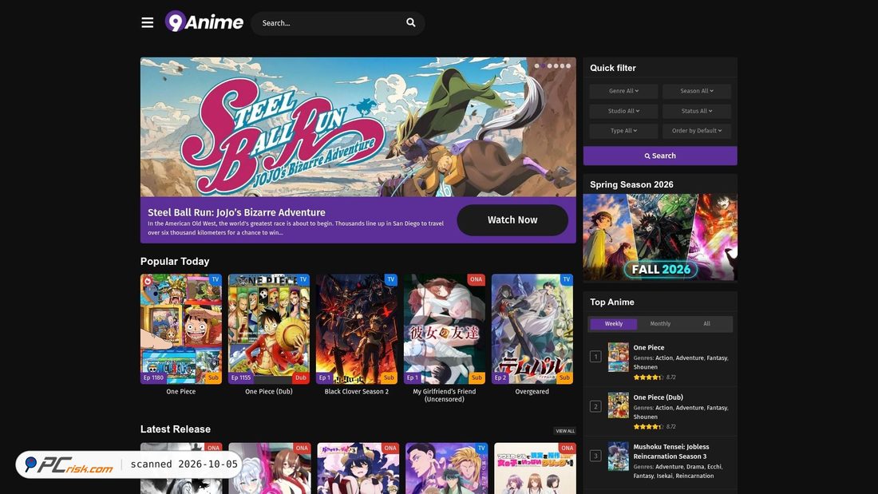Open the Status All dropdown
Image resolution: width=878 pixels, height=494 pixels.
pyautogui.click(x=697, y=111)
